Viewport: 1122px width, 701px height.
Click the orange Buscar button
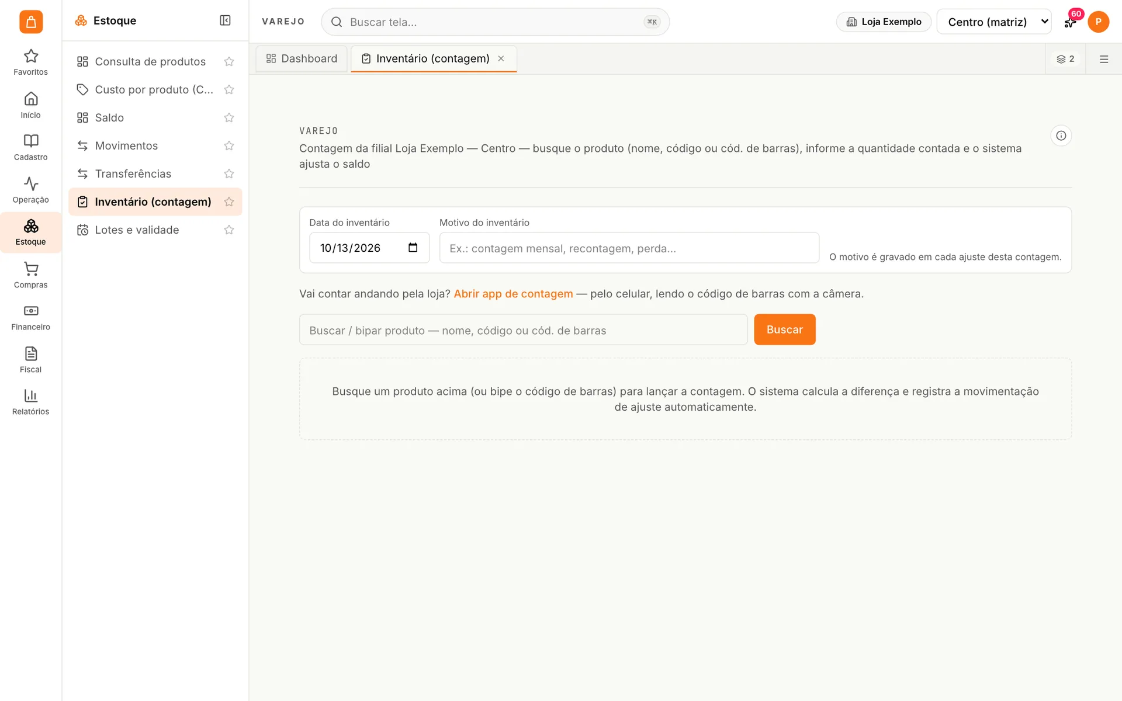click(x=784, y=329)
